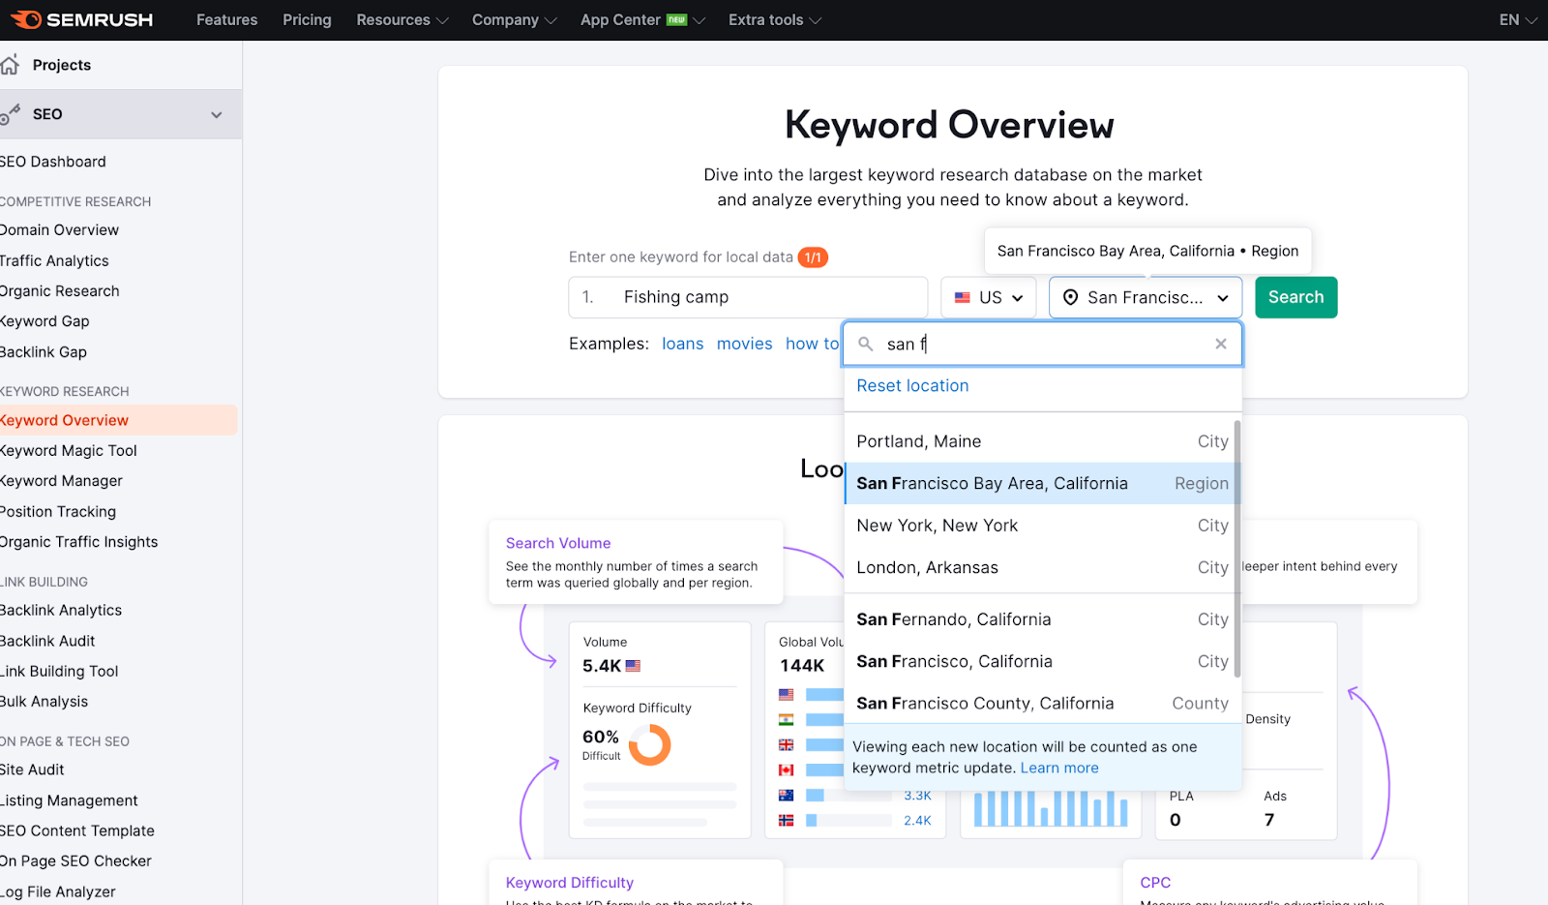
Task: Click Reset location link
Action: coord(912,385)
